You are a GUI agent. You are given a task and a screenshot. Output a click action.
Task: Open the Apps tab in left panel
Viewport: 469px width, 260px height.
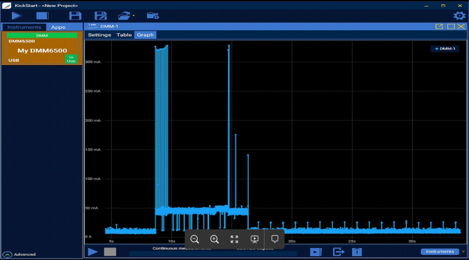pos(58,27)
